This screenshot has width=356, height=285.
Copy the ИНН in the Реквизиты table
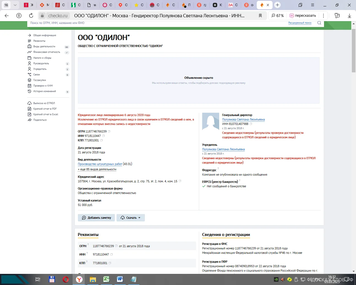point(112,254)
